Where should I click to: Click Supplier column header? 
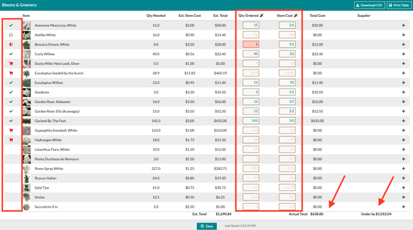[364, 16]
